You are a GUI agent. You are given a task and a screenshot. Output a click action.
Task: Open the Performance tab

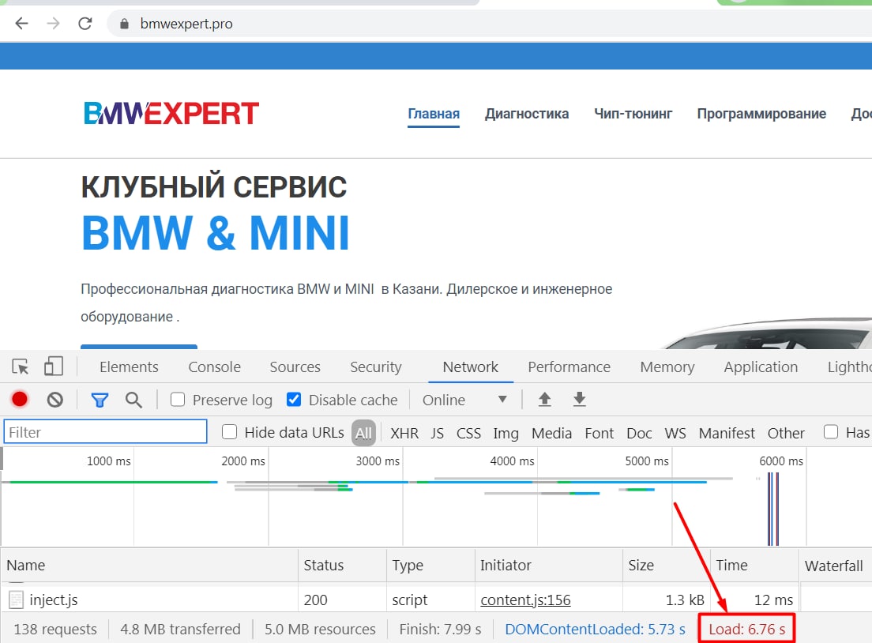[x=569, y=367]
